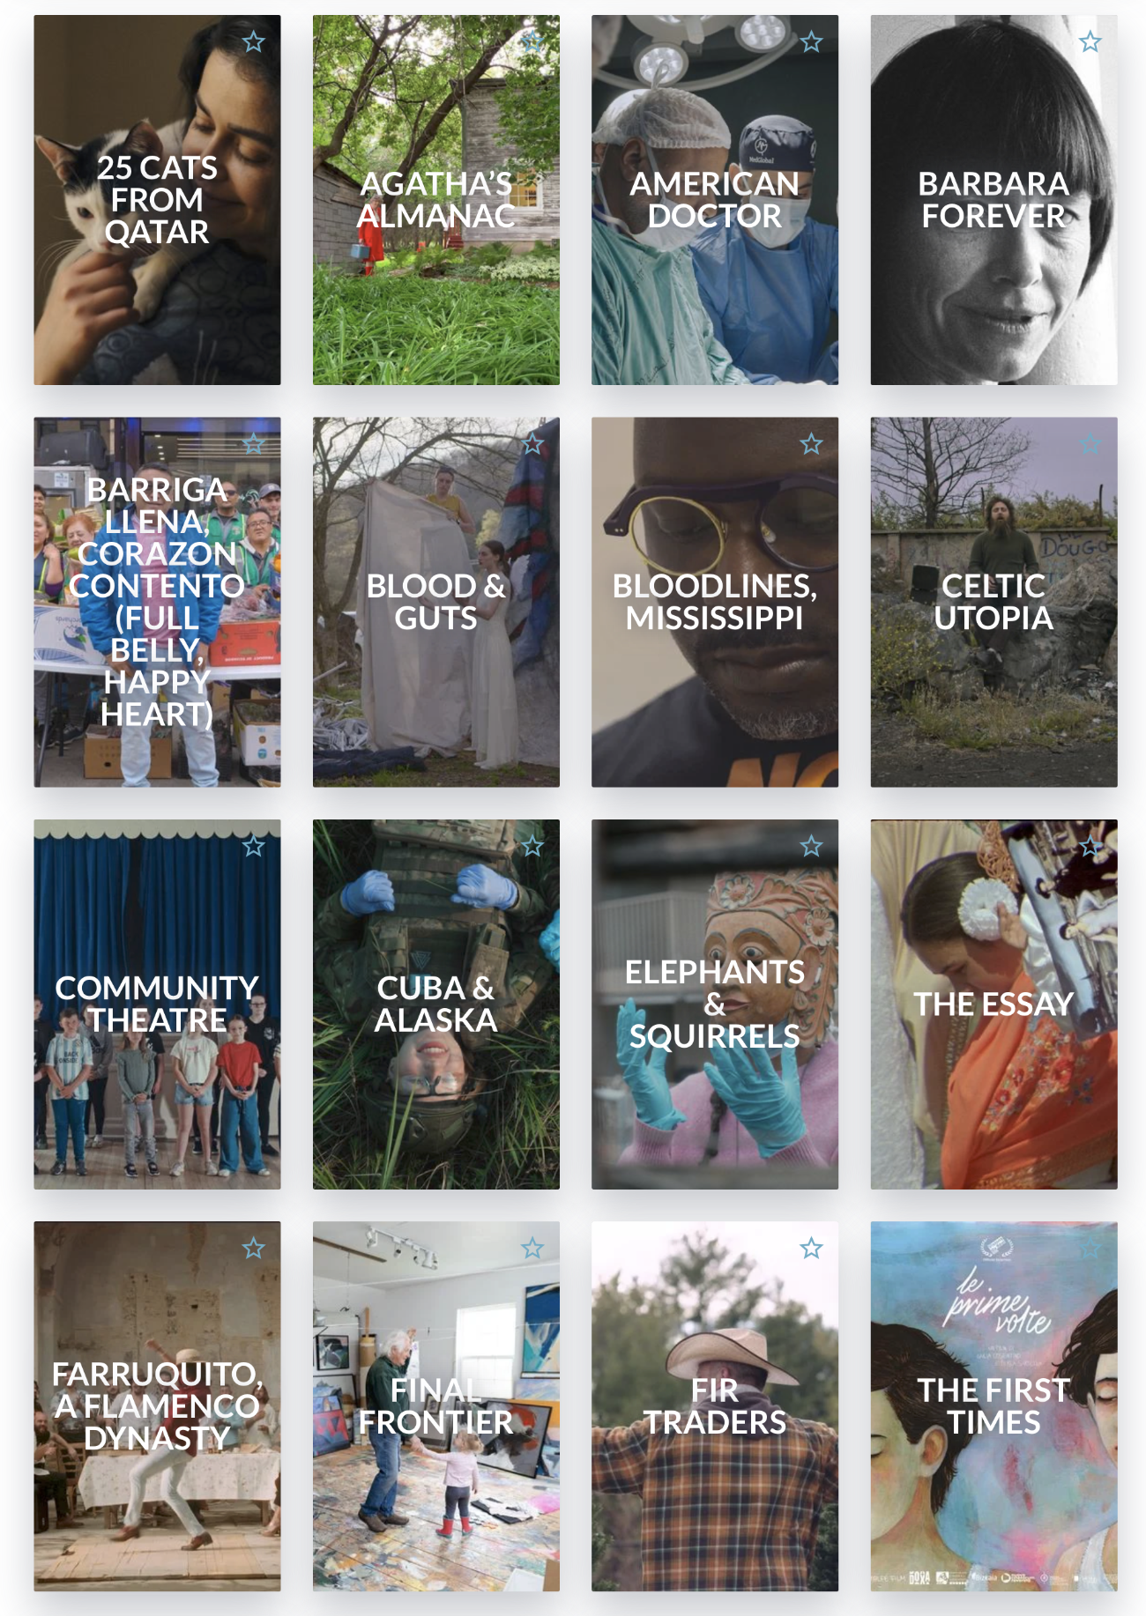Image resolution: width=1146 pixels, height=1616 pixels.
Task: Open the Celtic Utopia film card
Action: tap(993, 602)
